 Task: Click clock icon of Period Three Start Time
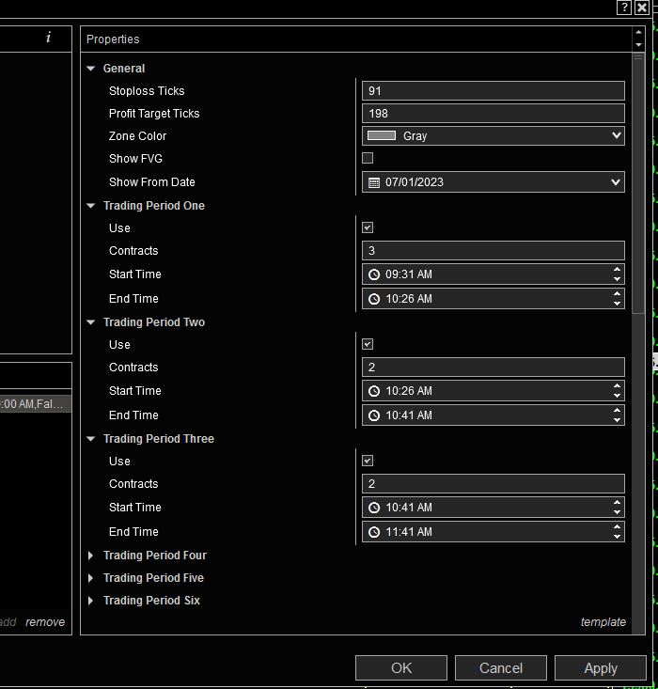tap(373, 508)
